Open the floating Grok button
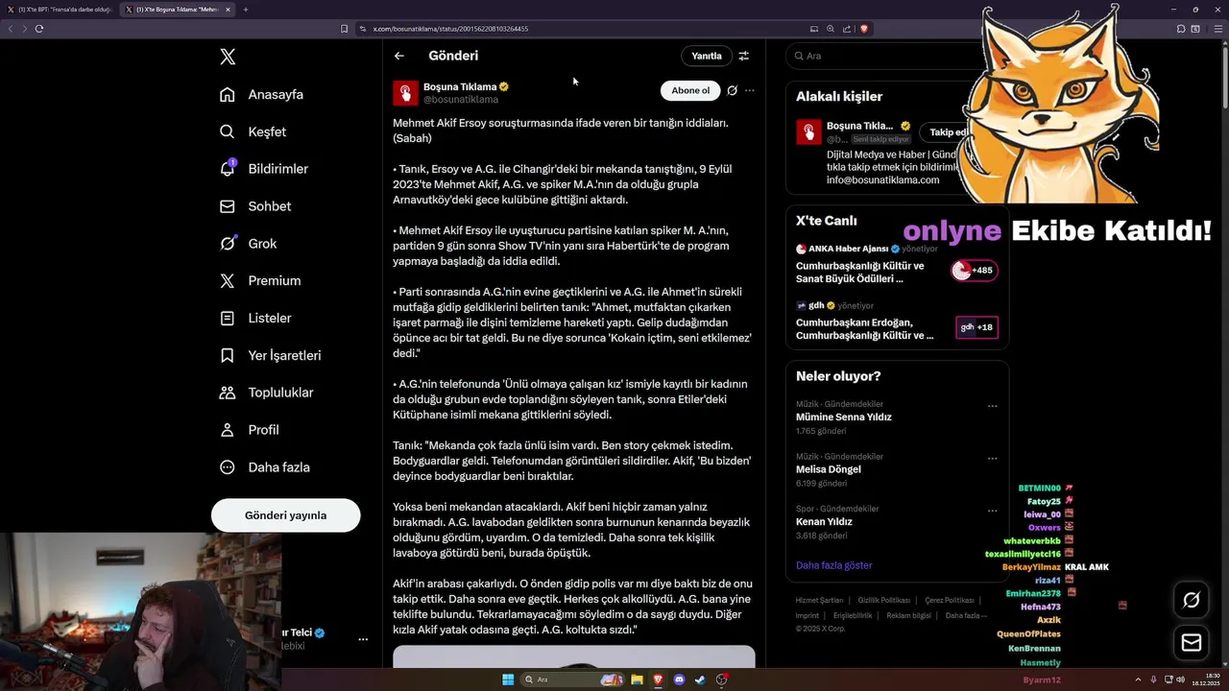This screenshot has height=691, width=1229. coord(1192,600)
